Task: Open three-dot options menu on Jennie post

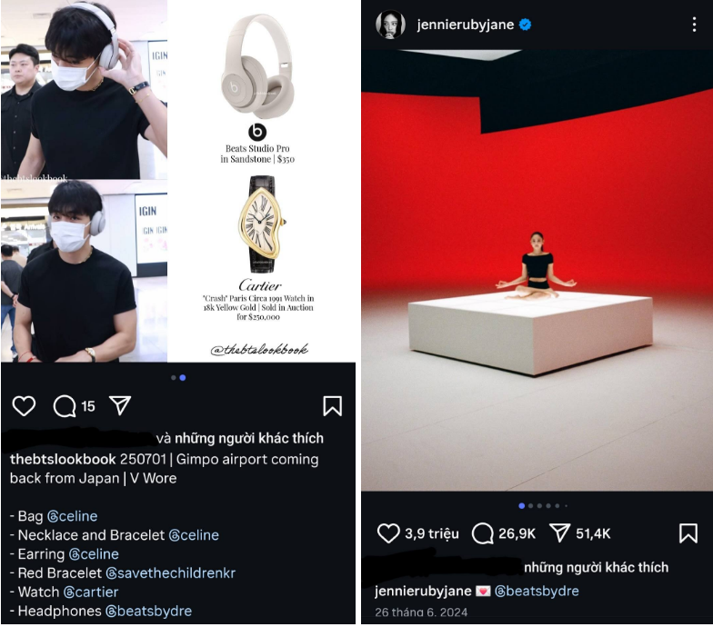Action: coord(694,25)
